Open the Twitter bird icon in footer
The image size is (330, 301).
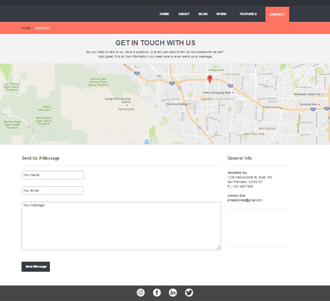pyautogui.click(x=189, y=293)
